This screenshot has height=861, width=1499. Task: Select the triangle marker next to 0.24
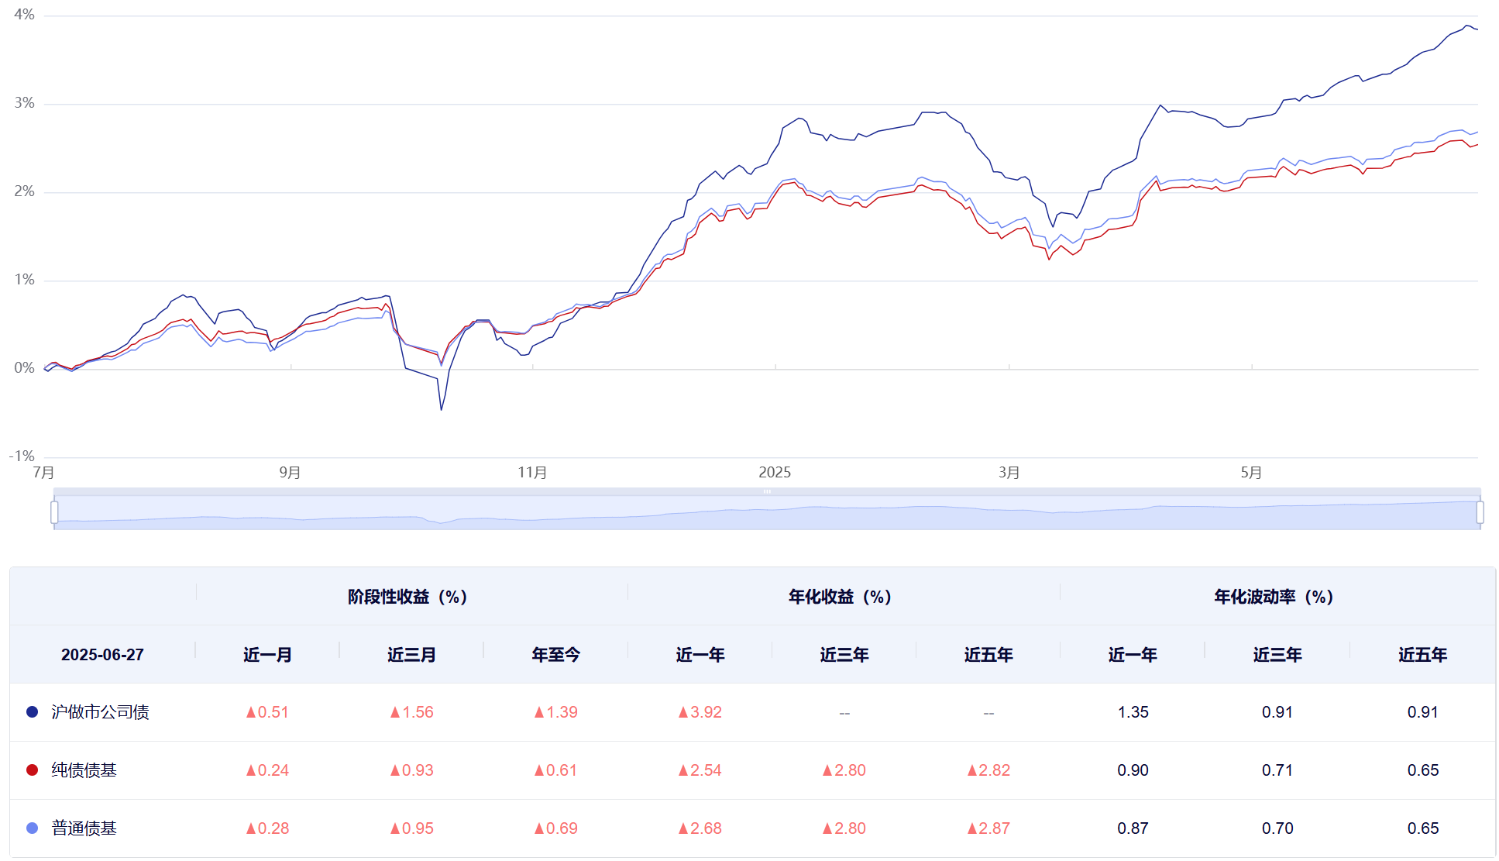point(251,770)
